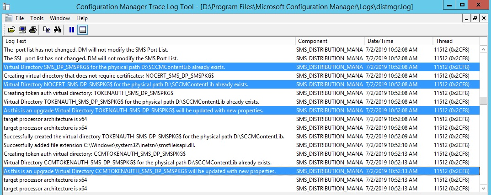Open the Help menu
The width and height of the screenshot is (491, 195).
pyautogui.click(x=82, y=18)
